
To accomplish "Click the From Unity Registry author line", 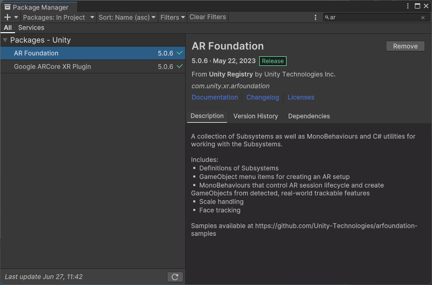I will click(x=263, y=74).
